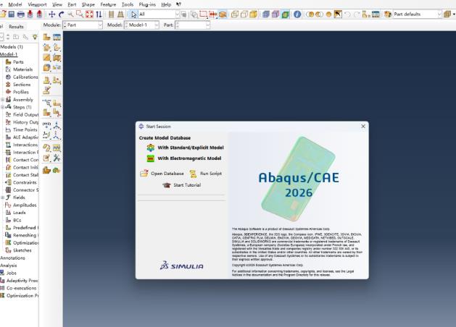This screenshot has height=327, width=456.
Task: Open the Viewport menu
Action: click(37, 4)
